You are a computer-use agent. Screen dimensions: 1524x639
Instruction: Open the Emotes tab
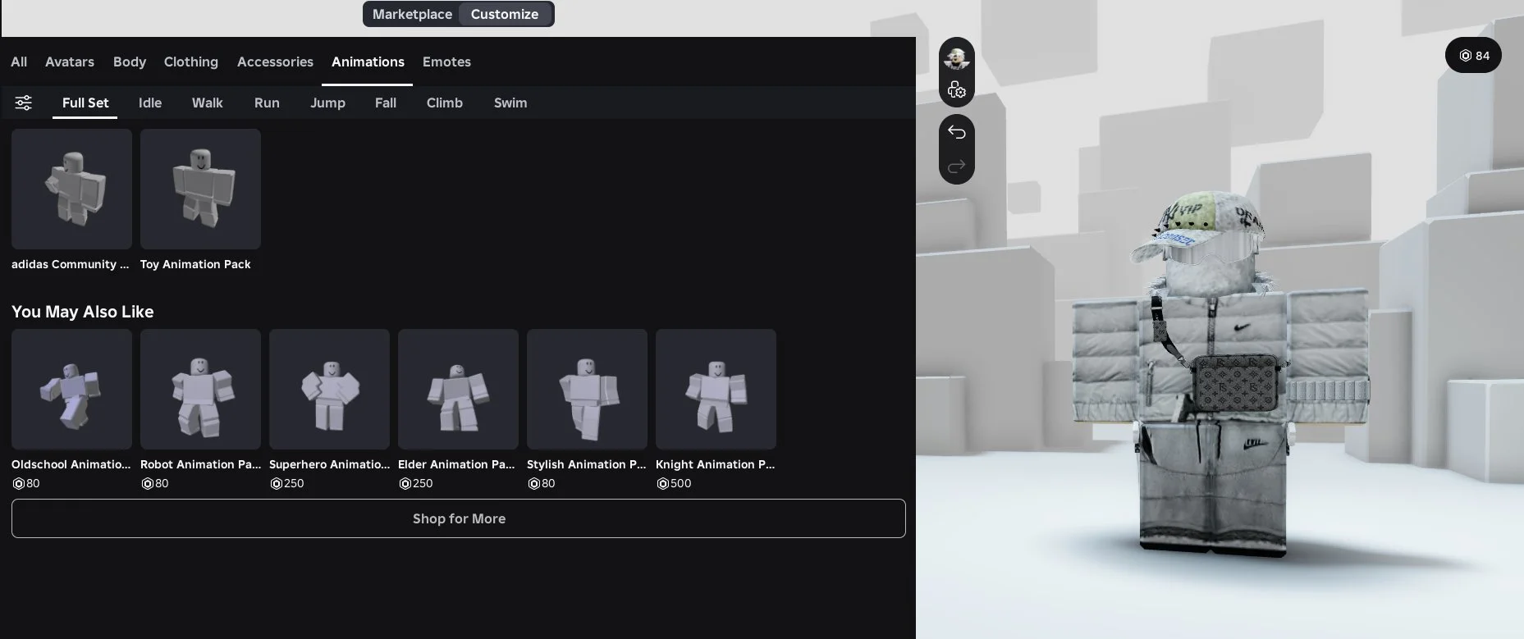446,62
